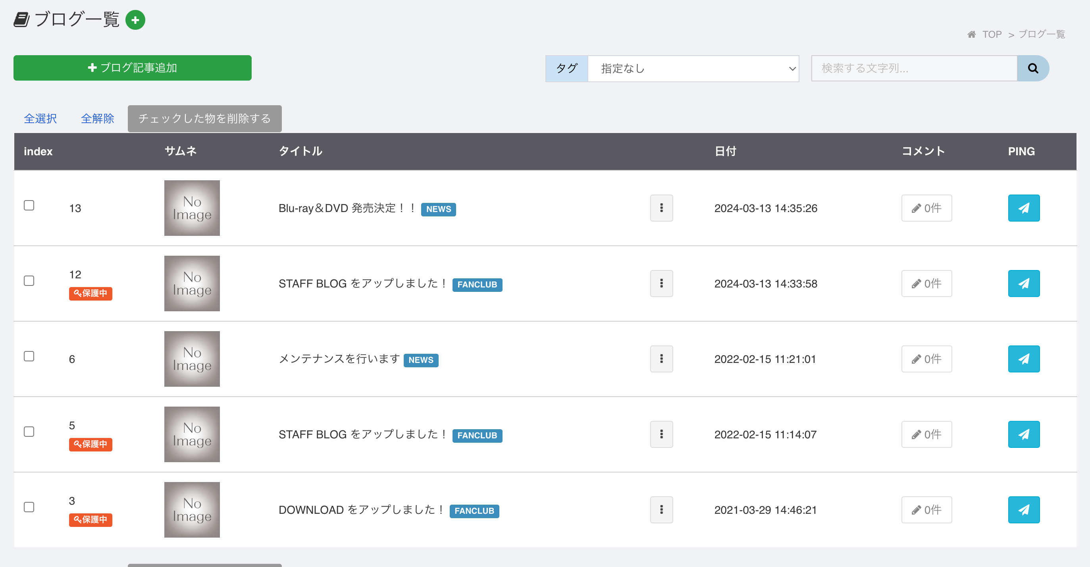This screenshot has height=567, width=1090.
Task: Open comments 0件 for post index 5
Action: point(927,434)
